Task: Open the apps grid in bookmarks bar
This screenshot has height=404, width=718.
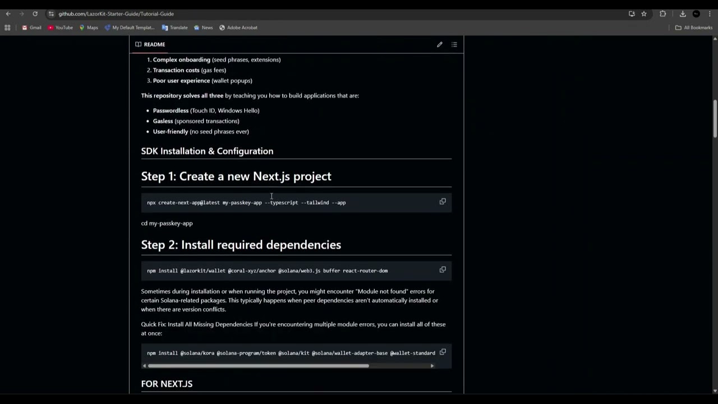Action: coord(7,27)
